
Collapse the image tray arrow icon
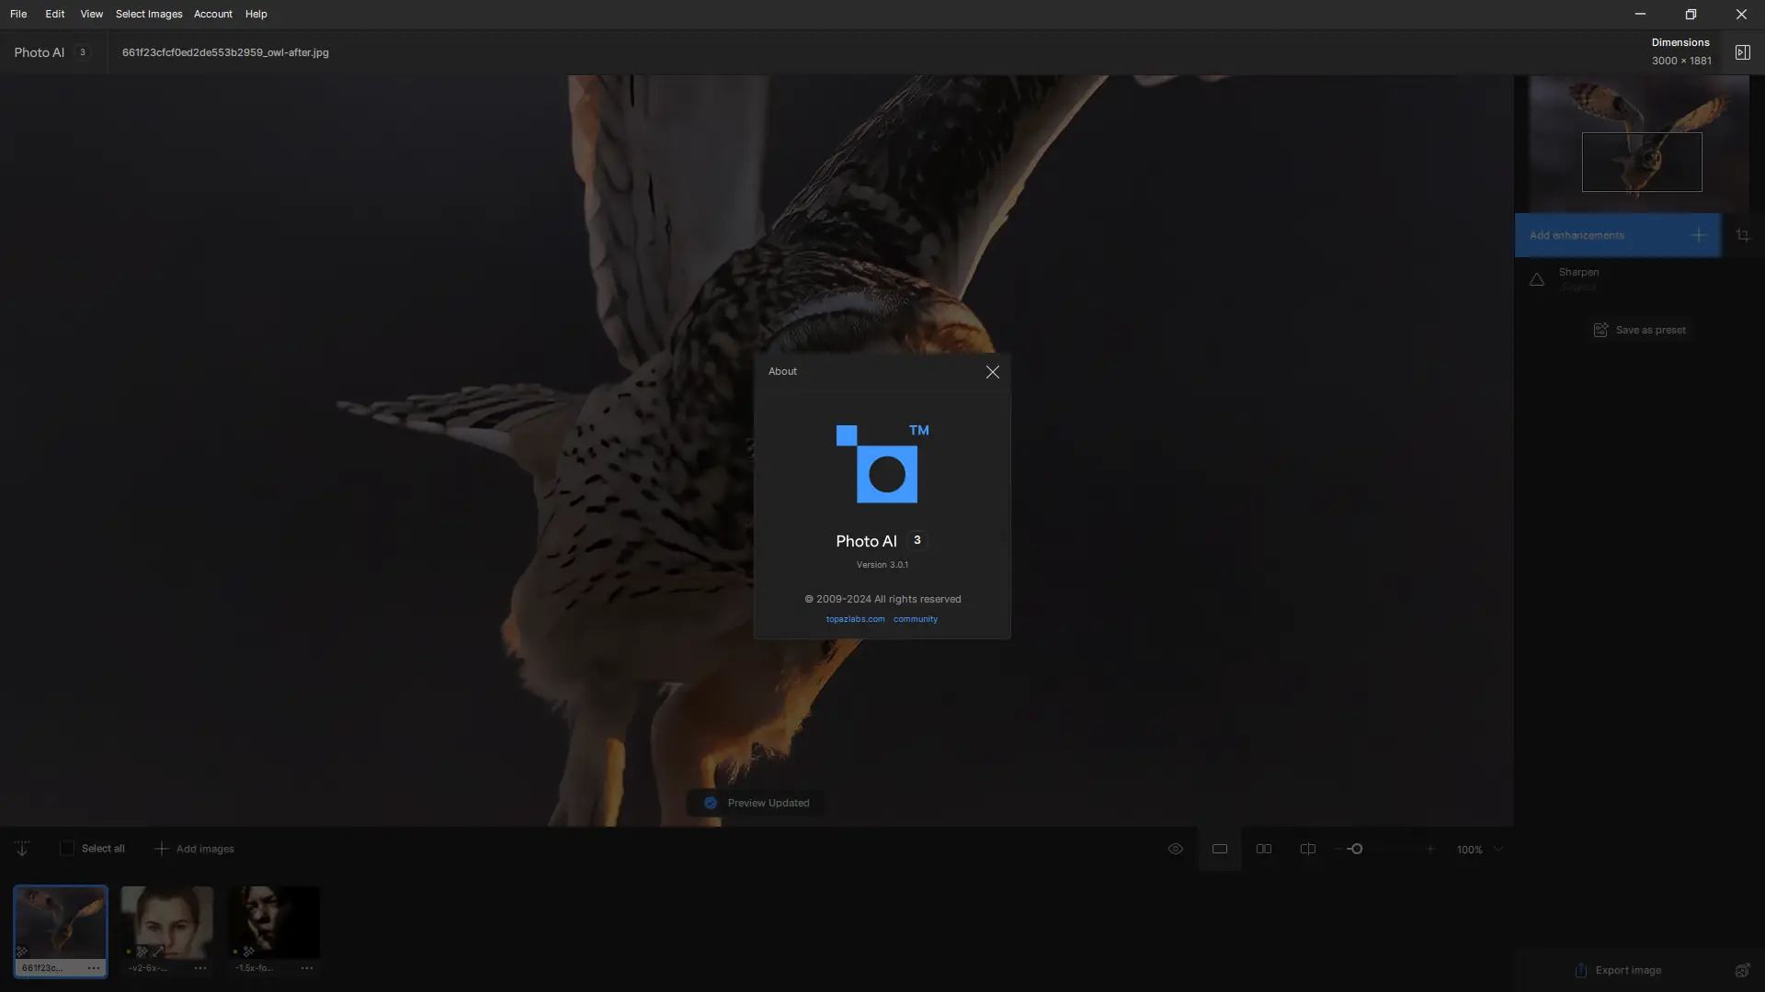coord(22,849)
